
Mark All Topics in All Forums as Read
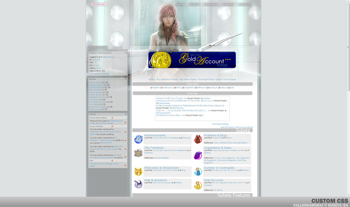(x=236, y=127)
